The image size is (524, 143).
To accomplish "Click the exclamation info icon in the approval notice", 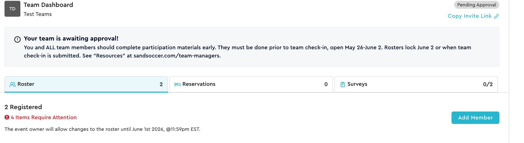I will (17, 39).
